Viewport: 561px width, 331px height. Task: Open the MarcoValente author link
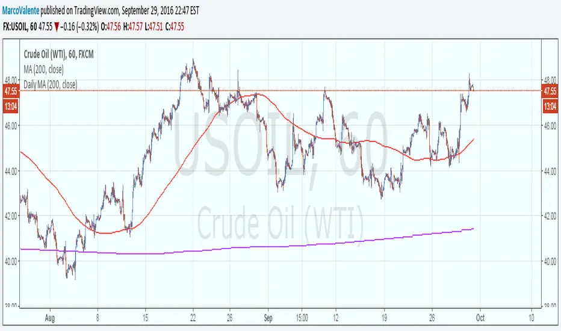[20, 11]
